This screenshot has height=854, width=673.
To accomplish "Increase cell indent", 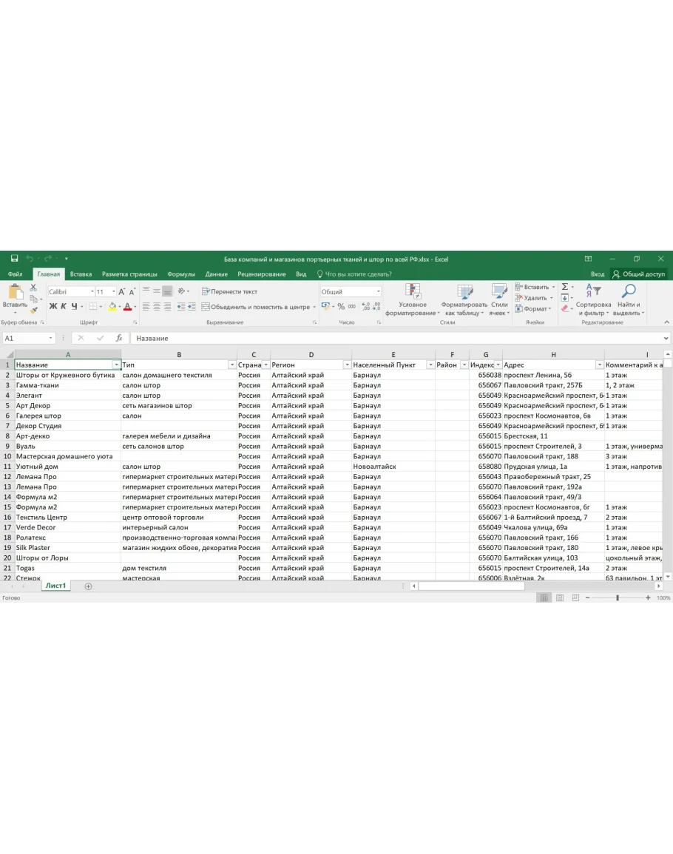I will (x=192, y=307).
